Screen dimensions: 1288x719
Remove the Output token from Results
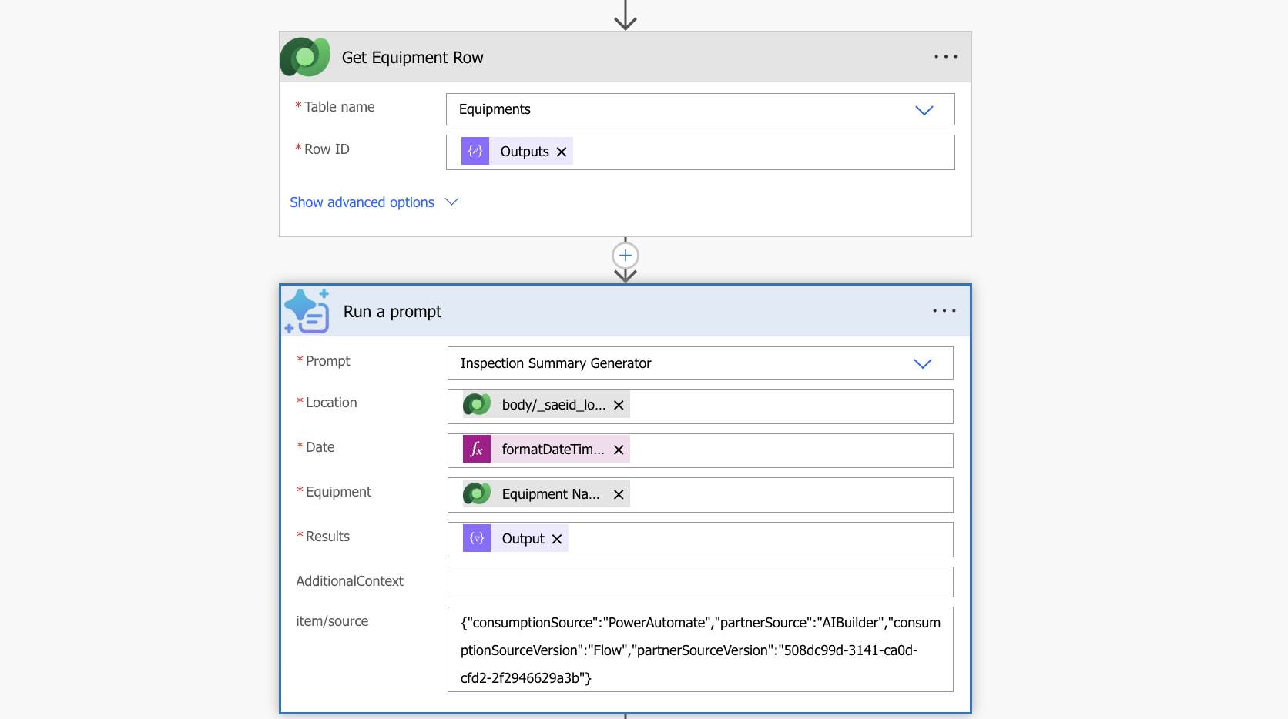pyautogui.click(x=557, y=539)
